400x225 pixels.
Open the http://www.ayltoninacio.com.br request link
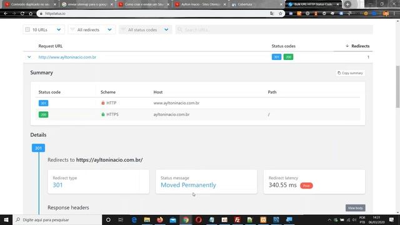coord(67,57)
